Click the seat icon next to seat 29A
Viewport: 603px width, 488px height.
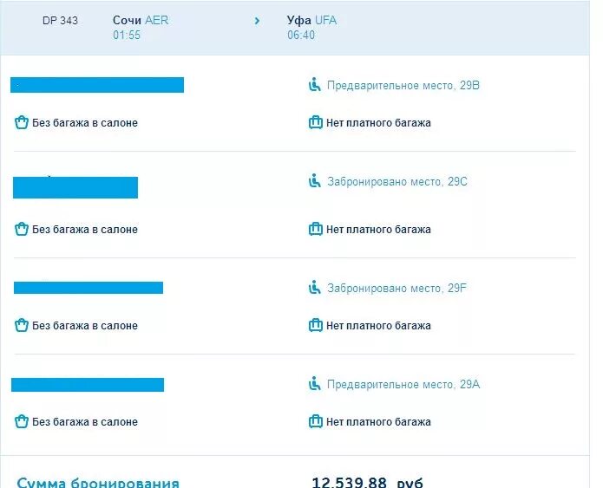(315, 384)
